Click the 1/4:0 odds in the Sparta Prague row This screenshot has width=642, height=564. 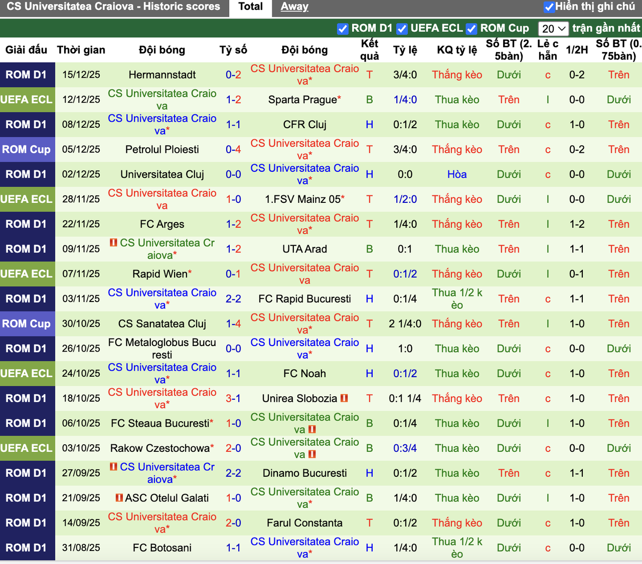click(405, 100)
